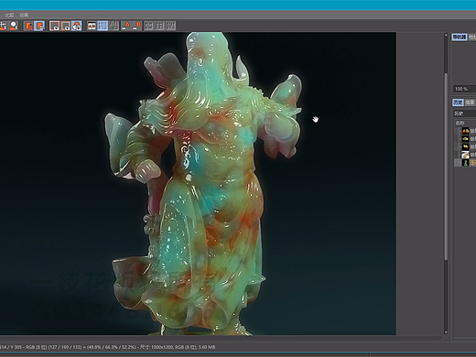476x357 pixels.
Task: Click the first of three grayed compare icons
Action: (148, 26)
